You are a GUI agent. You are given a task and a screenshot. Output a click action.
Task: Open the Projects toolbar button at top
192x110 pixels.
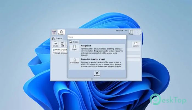(x=61, y=32)
